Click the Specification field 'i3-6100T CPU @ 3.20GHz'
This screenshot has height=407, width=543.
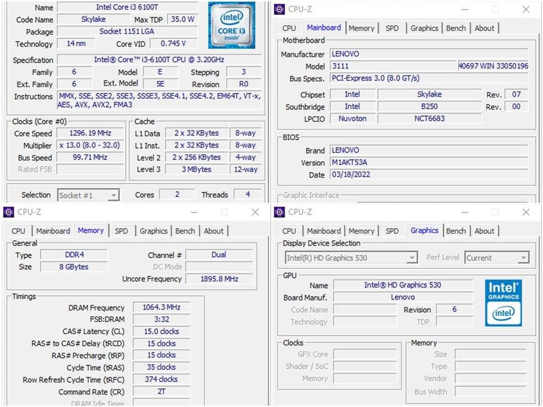[159, 60]
